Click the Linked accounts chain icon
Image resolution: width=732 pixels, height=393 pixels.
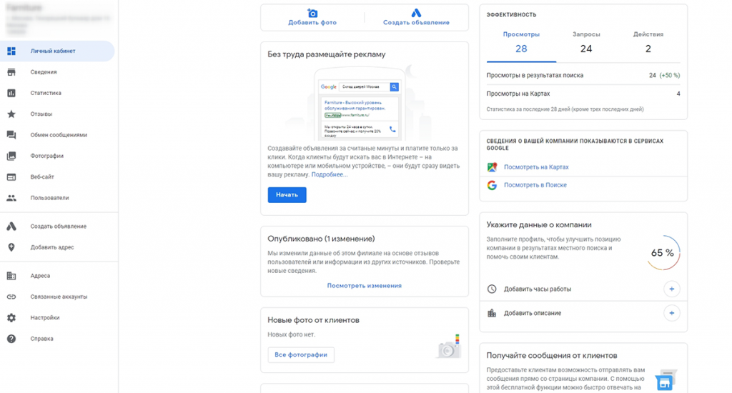tap(11, 297)
